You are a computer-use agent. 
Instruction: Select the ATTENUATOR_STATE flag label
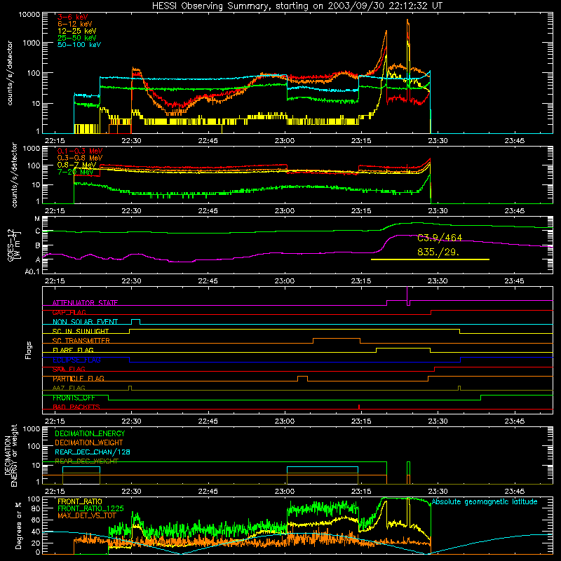(85, 303)
